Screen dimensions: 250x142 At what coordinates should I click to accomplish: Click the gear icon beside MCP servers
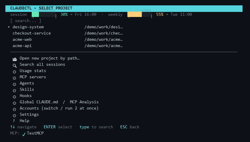pos(15,78)
